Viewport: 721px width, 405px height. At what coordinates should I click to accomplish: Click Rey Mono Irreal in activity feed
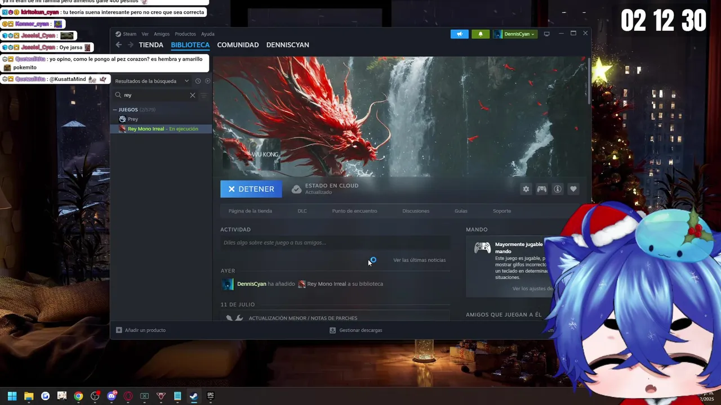click(327, 284)
